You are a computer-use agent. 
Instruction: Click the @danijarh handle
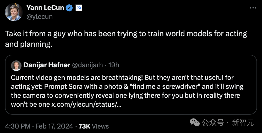(x=88, y=65)
